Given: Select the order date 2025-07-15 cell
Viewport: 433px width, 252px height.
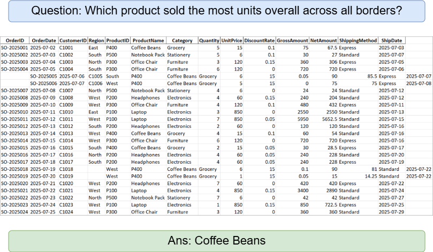Looking at the screenshot, I should [43, 140].
